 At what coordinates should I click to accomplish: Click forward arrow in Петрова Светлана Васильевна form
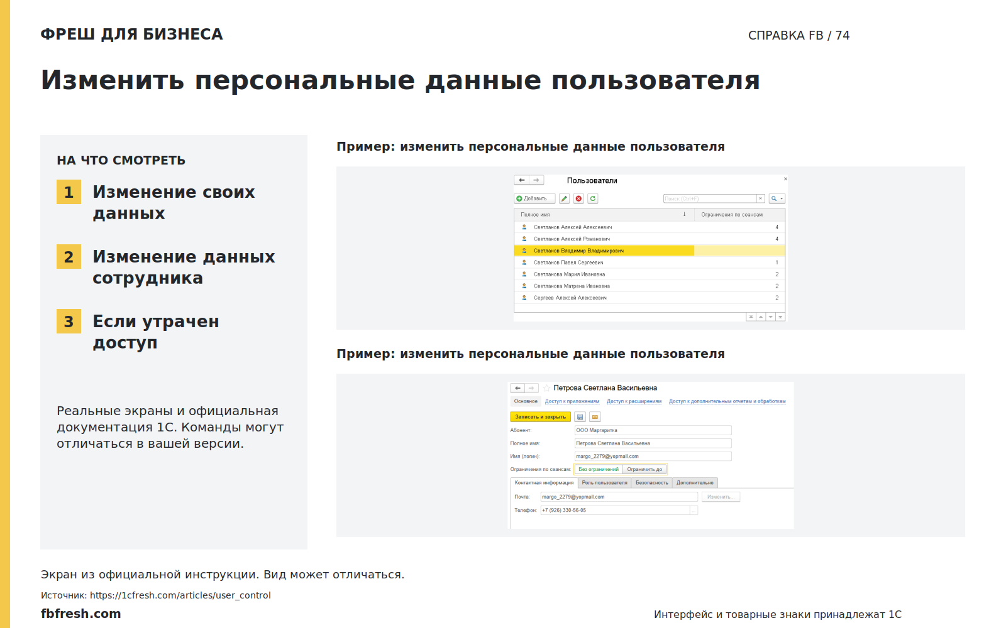[532, 388]
